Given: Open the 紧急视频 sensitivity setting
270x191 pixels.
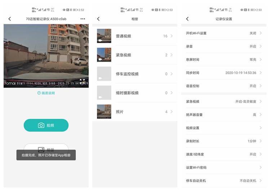Looking at the screenshot, I should (x=224, y=102).
